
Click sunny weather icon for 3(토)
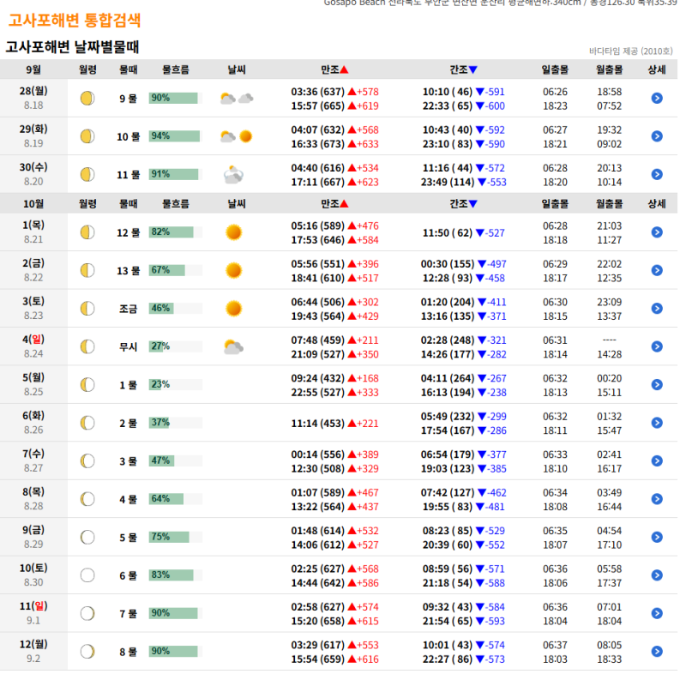click(233, 309)
